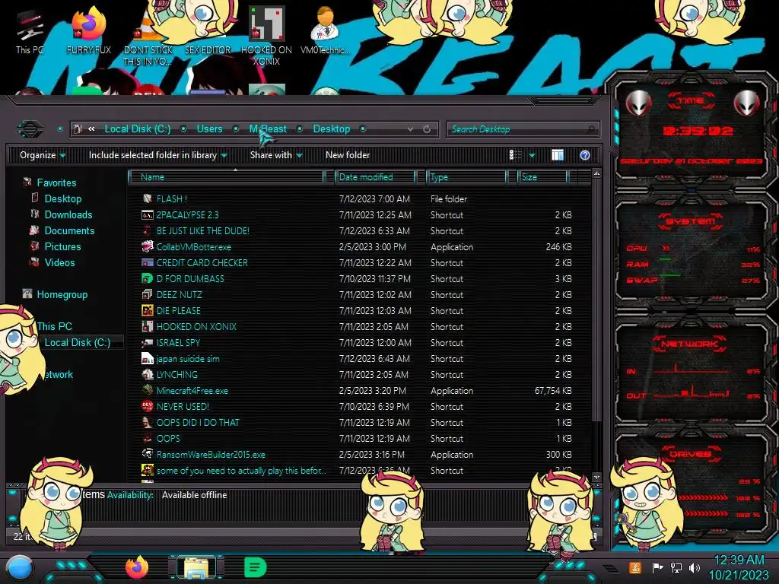Click Desktop segment in address breadcrumb
The image size is (779, 584).
[332, 129]
